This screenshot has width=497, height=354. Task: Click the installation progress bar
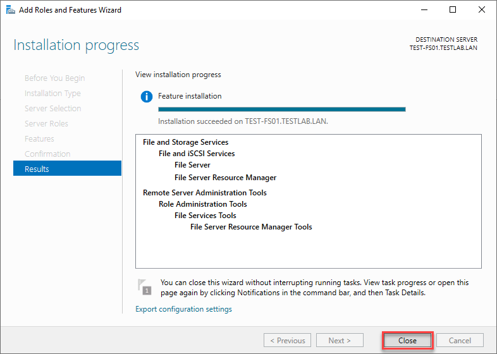click(282, 109)
